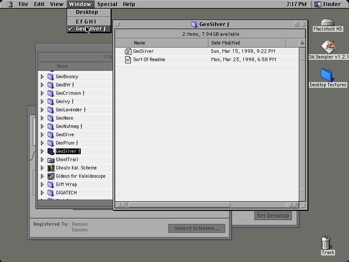
Task: Select the GeoNeon folder icon
Action: [x=51, y=118]
